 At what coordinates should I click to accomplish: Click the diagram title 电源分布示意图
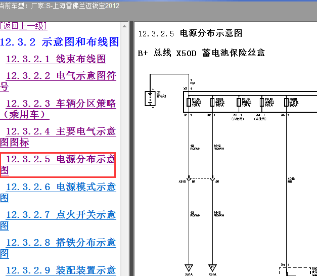pos(211,33)
